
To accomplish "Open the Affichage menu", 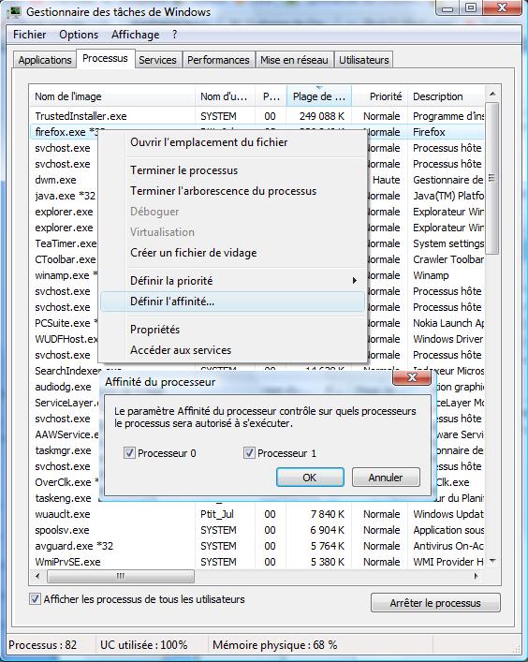I will point(135,35).
